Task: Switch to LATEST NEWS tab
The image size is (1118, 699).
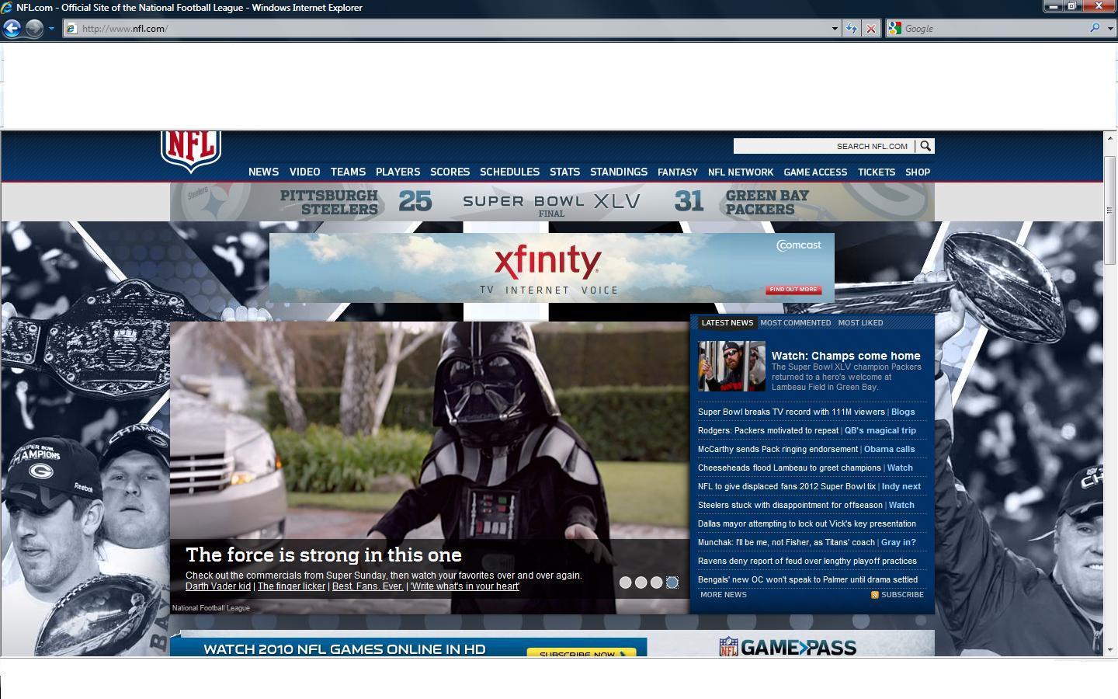Action: (x=727, y=323)
